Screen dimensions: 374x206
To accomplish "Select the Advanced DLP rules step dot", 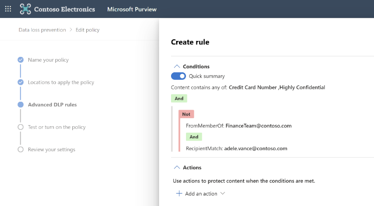I will click(20, 105).
